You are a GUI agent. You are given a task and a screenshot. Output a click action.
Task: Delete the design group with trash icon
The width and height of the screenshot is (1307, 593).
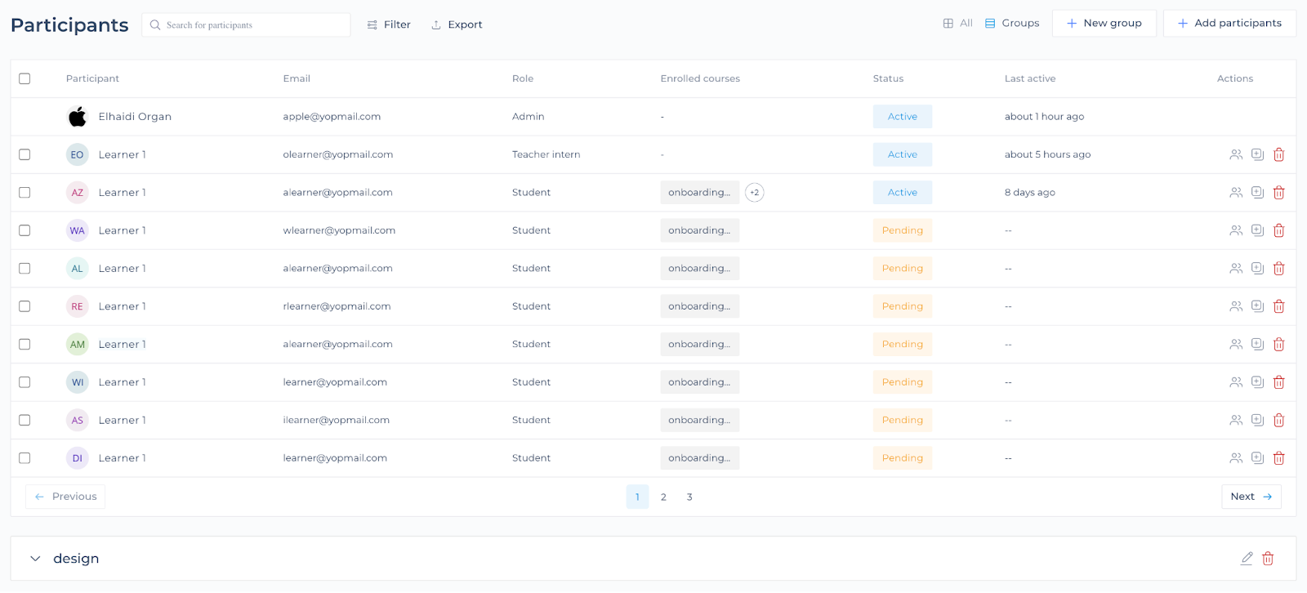pyautogui.click(x=1268, y=559)
